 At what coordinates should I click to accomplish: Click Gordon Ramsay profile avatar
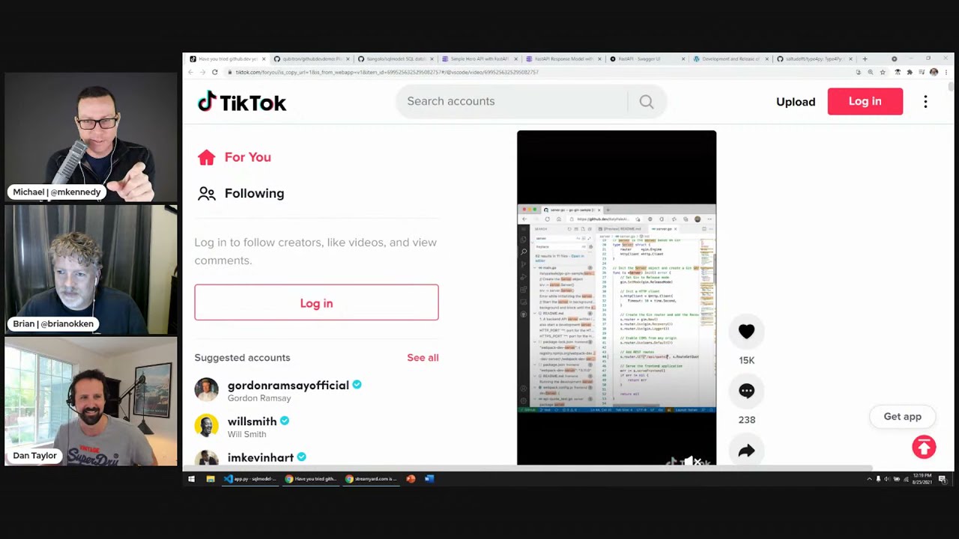(x=206, y=389)
